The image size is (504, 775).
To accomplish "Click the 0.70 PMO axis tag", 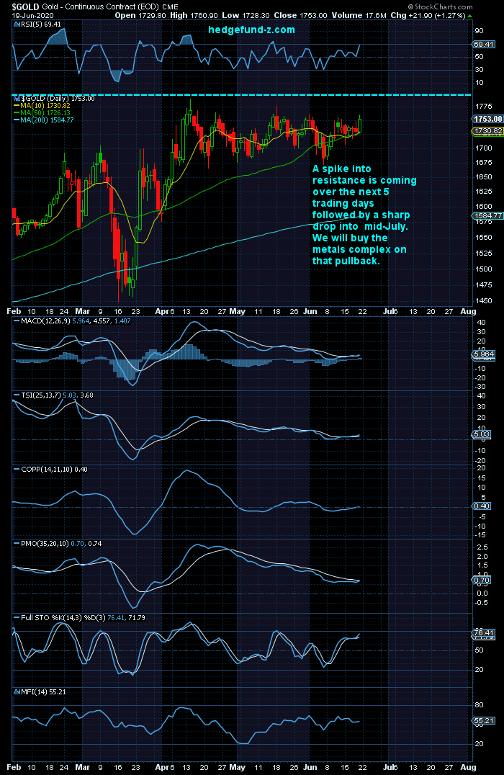I will (x=482, y=580).
